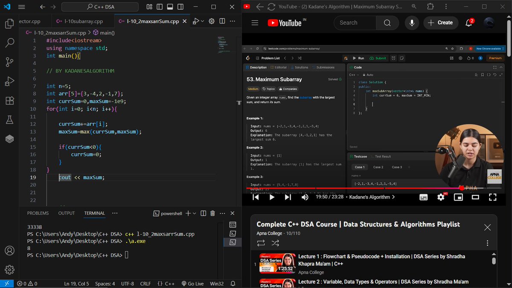Open the Explorer view in VS Code
512x288 pixels.
coord(9,23)
